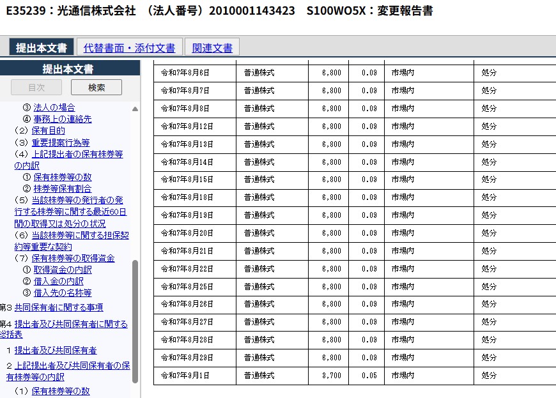Viewport: 556px width, 398px height.
Task: Jump to 共同保有者に関する事項 section
Action: click(59, 307)
